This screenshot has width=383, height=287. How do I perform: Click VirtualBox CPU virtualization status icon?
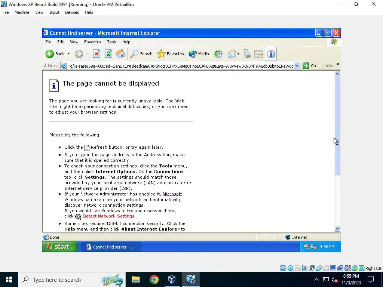click(x=347, y=268)
